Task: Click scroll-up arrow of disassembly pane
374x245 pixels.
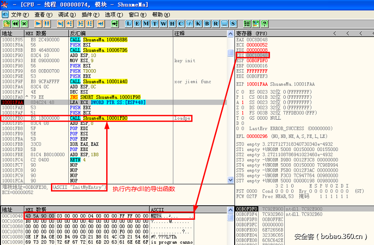Action: click(230, 33)
